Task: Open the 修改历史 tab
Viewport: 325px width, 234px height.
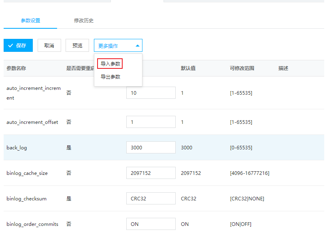Action: [x=84, y=20]
